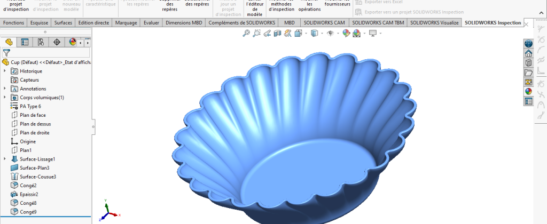This screenshot has width=547, height=224.
Task: Open Apply Scene dropdown arrow
Action: (364, 34)
